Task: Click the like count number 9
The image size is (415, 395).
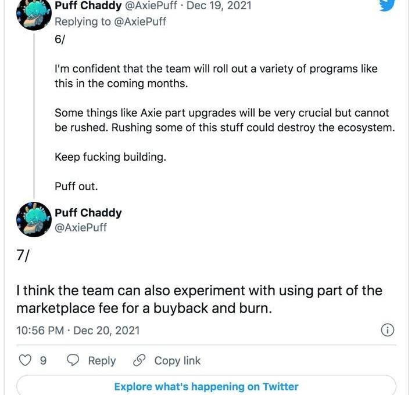Action: point(43,361)
